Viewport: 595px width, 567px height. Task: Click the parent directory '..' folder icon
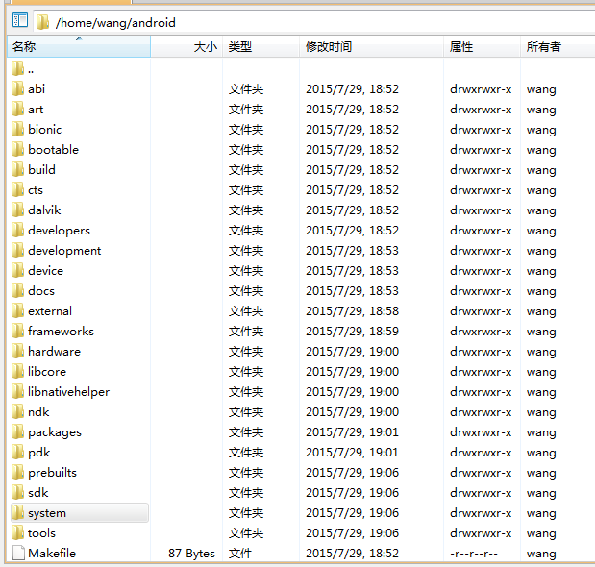point(18,68)
